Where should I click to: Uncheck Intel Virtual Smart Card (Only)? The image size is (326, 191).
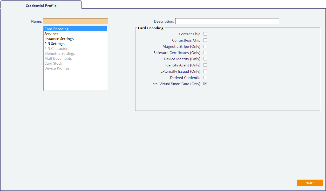(x=205, y=84)
